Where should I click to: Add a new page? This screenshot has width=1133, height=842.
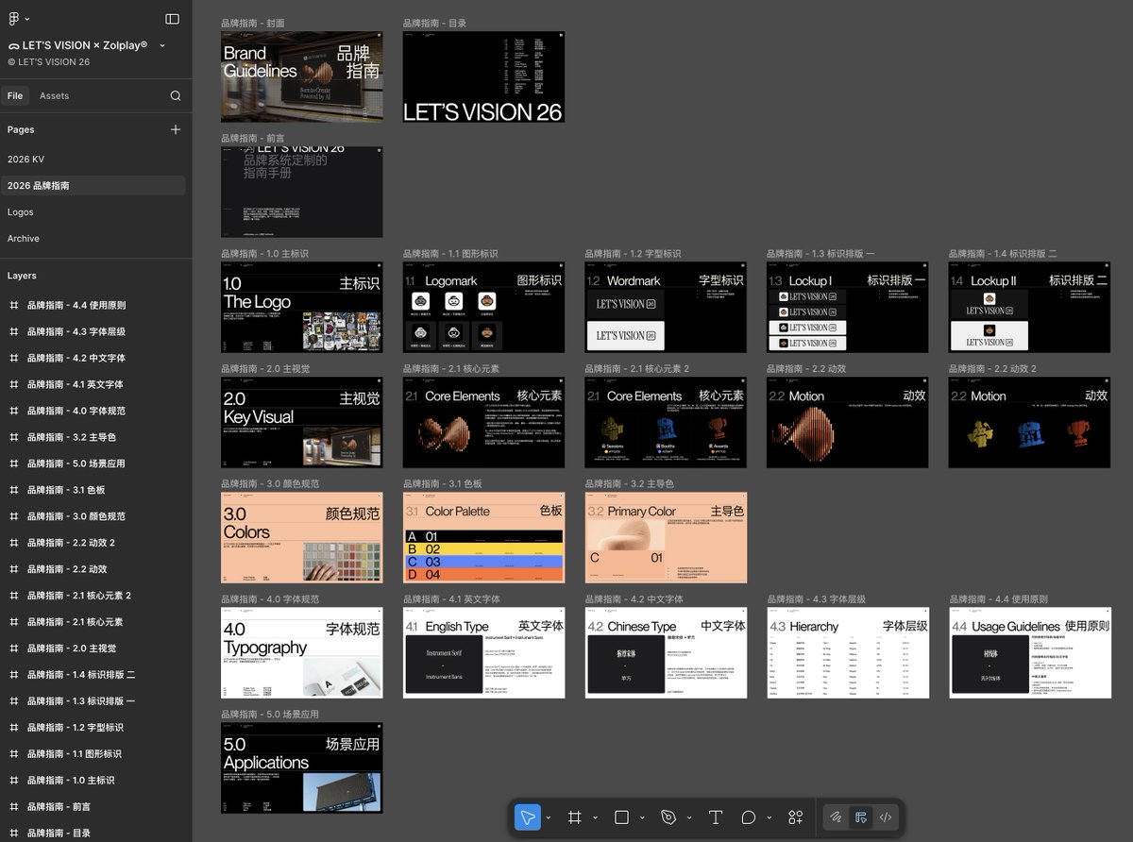pyautogui.click(x=176, y=129)
